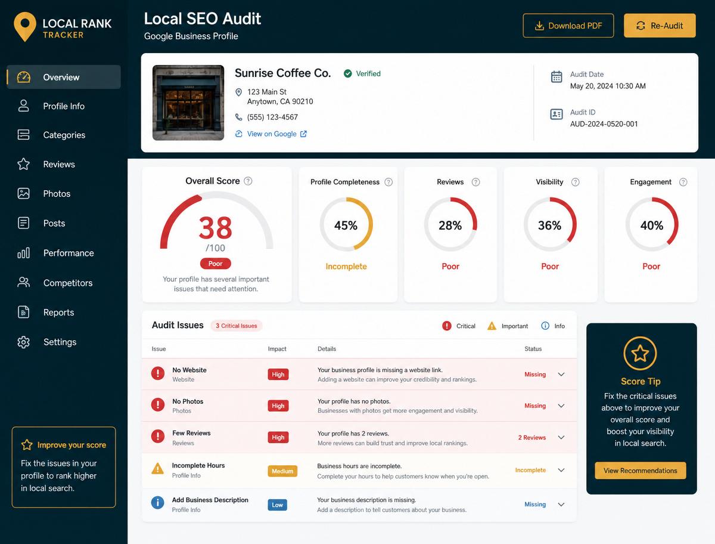Click the Reports file icon
Viewport: 715px width, 544px height.
pyautogui.click(x=23, y=312)
